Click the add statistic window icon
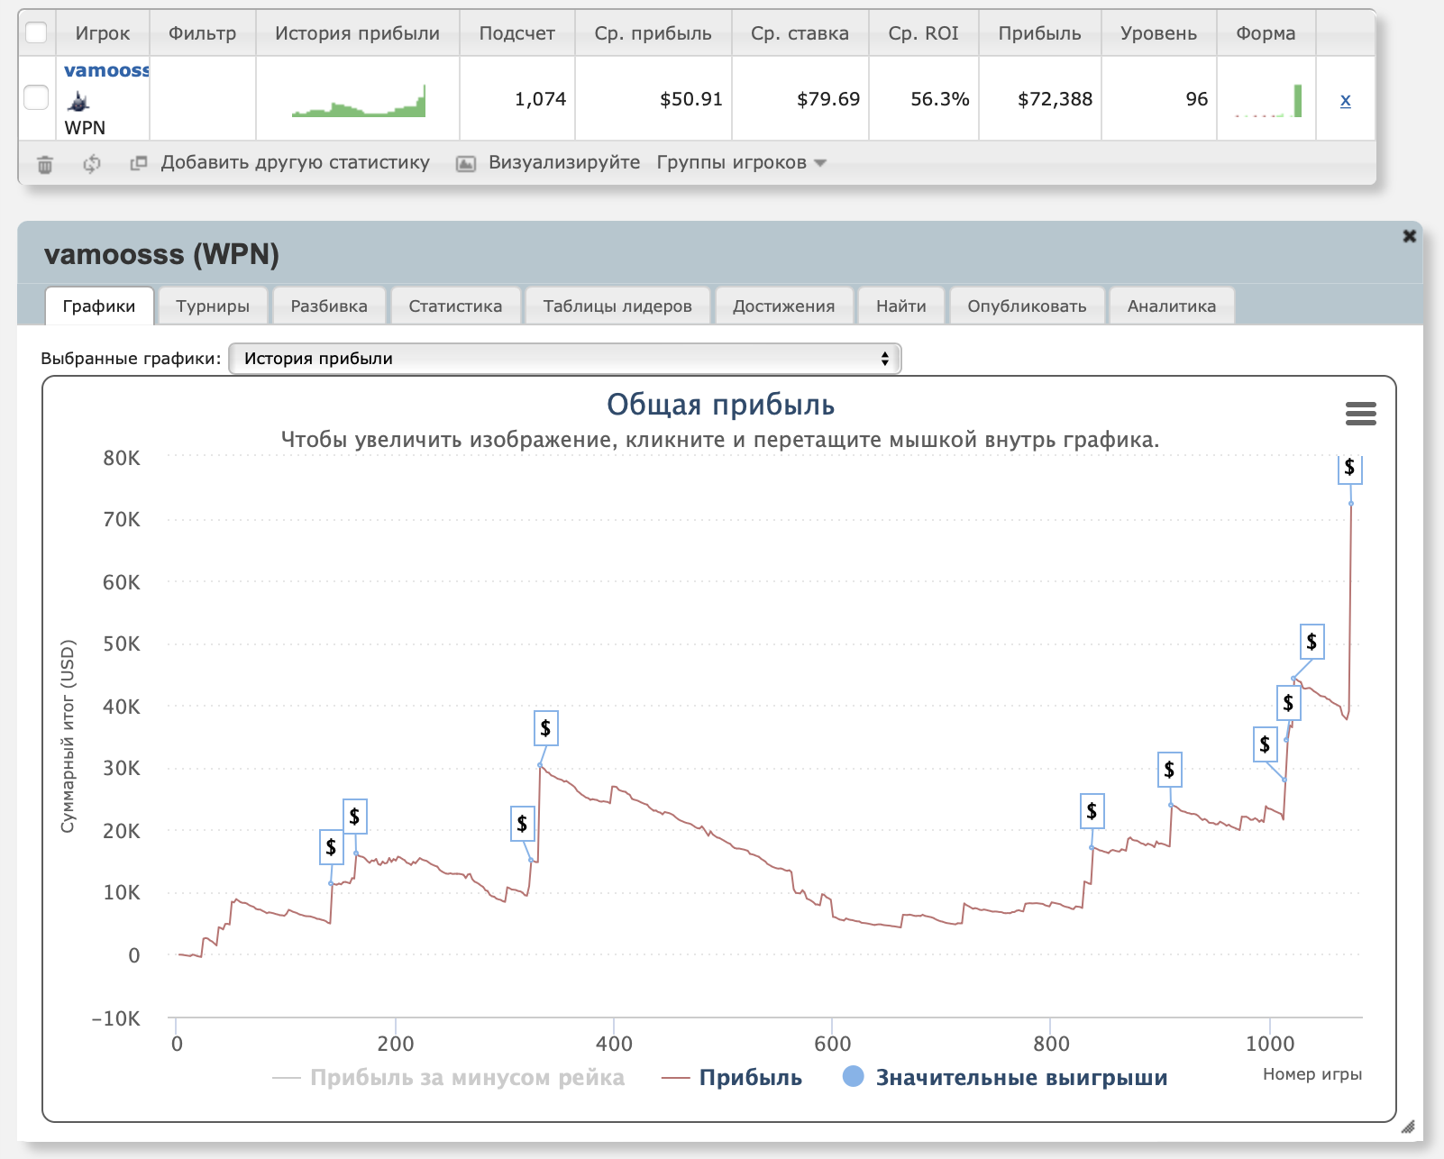This screenshot has height=1159, width=1444. [138, 163]
